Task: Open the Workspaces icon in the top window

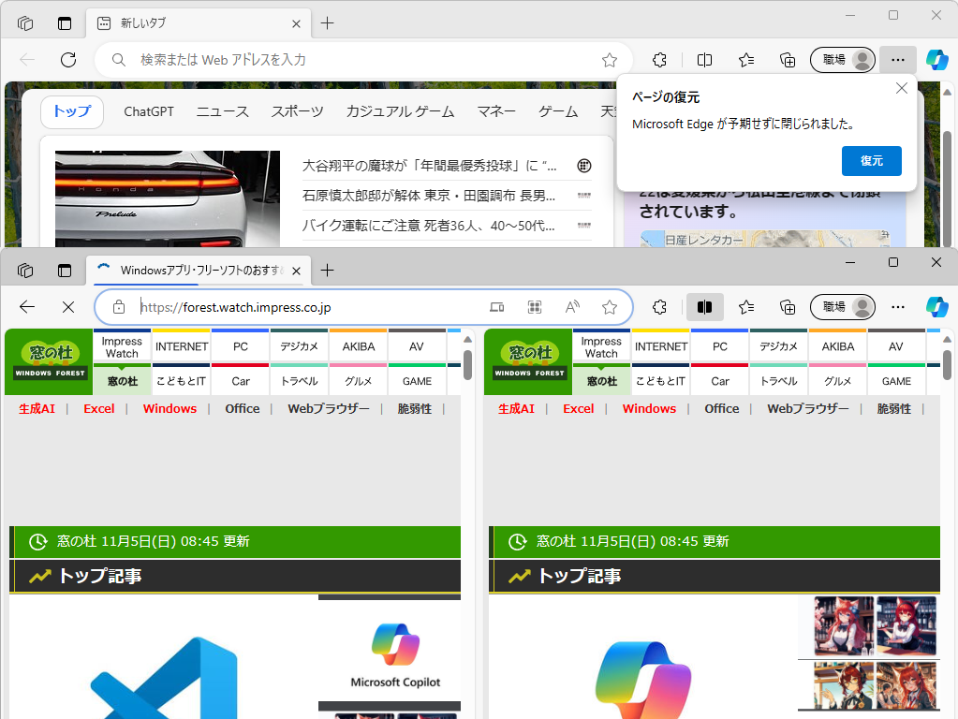Action: coord(24,22)
